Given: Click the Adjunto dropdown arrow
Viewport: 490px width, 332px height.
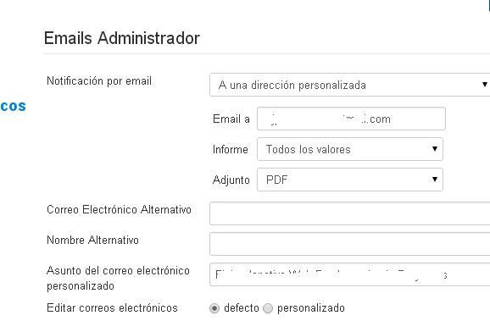Looking at the screenshot, I should (435, 179).
